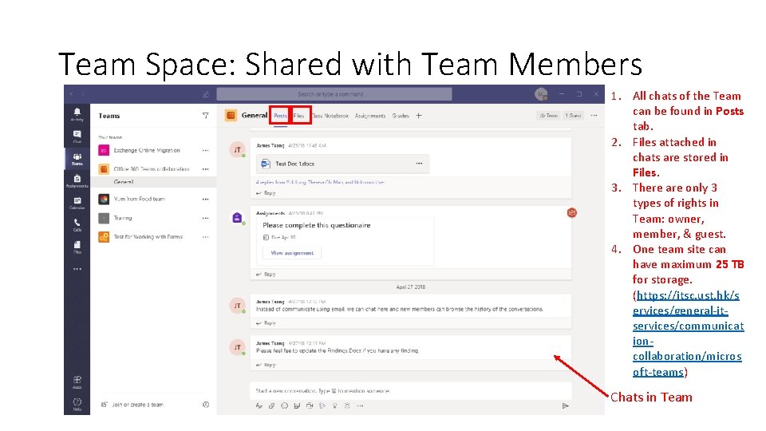The image size is (766, 431).
Task: Click the Start a new conversation box
Action: pyautogui.click(x=410, y=391)
